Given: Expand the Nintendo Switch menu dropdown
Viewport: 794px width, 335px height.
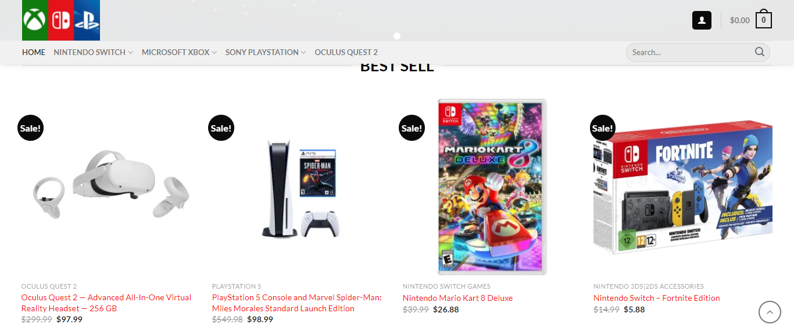Looking at the screenshot, I should pos(130,53).
